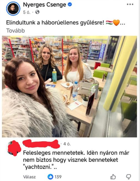
Task: Open the poster's profile picture
Action: (13, 9)
